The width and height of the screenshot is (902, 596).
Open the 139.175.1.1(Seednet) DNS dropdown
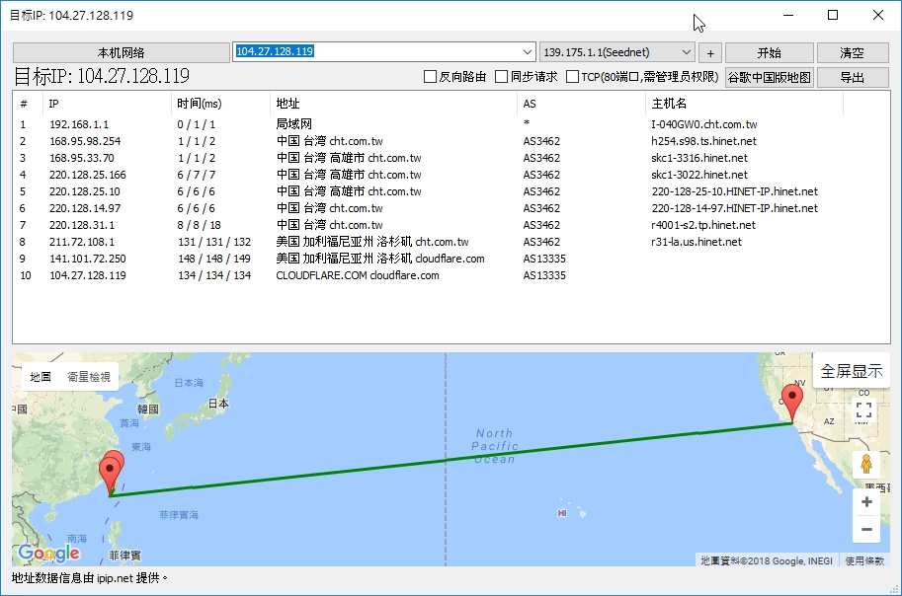coord(616,52)
